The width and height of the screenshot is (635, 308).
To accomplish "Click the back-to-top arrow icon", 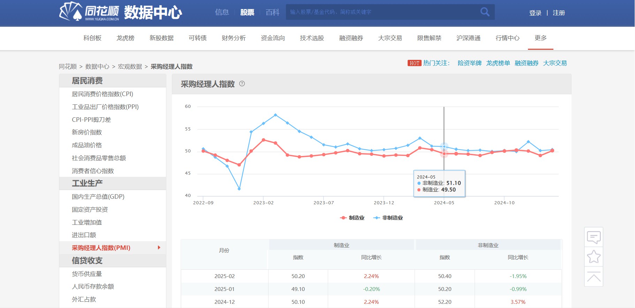I will 594,277.
